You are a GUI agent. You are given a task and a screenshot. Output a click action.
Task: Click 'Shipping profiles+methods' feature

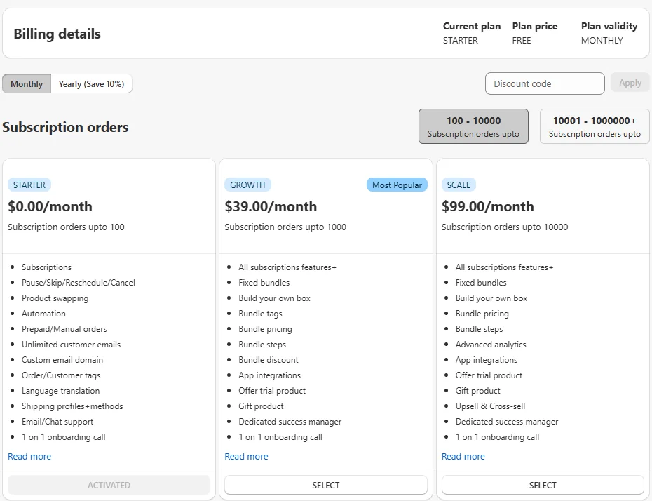(72, 406)
